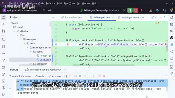Viewport: 175px width, 98px height.
Task: Close the SkillsAgent.java editor tab
Action: 113,17
